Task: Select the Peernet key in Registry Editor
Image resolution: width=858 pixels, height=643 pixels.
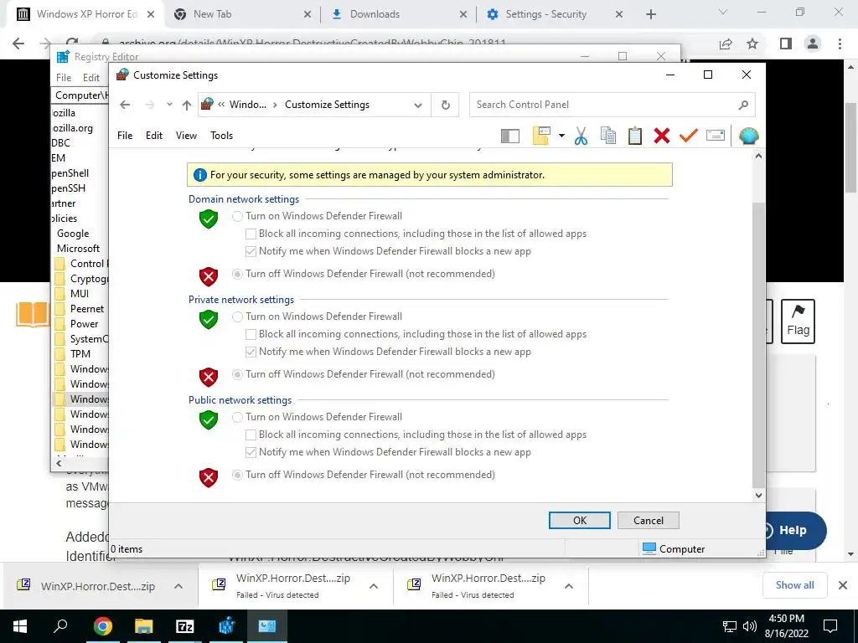Action: (x=87, y=309)
